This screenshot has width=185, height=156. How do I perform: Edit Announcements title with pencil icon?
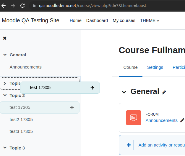coord(182,120)
